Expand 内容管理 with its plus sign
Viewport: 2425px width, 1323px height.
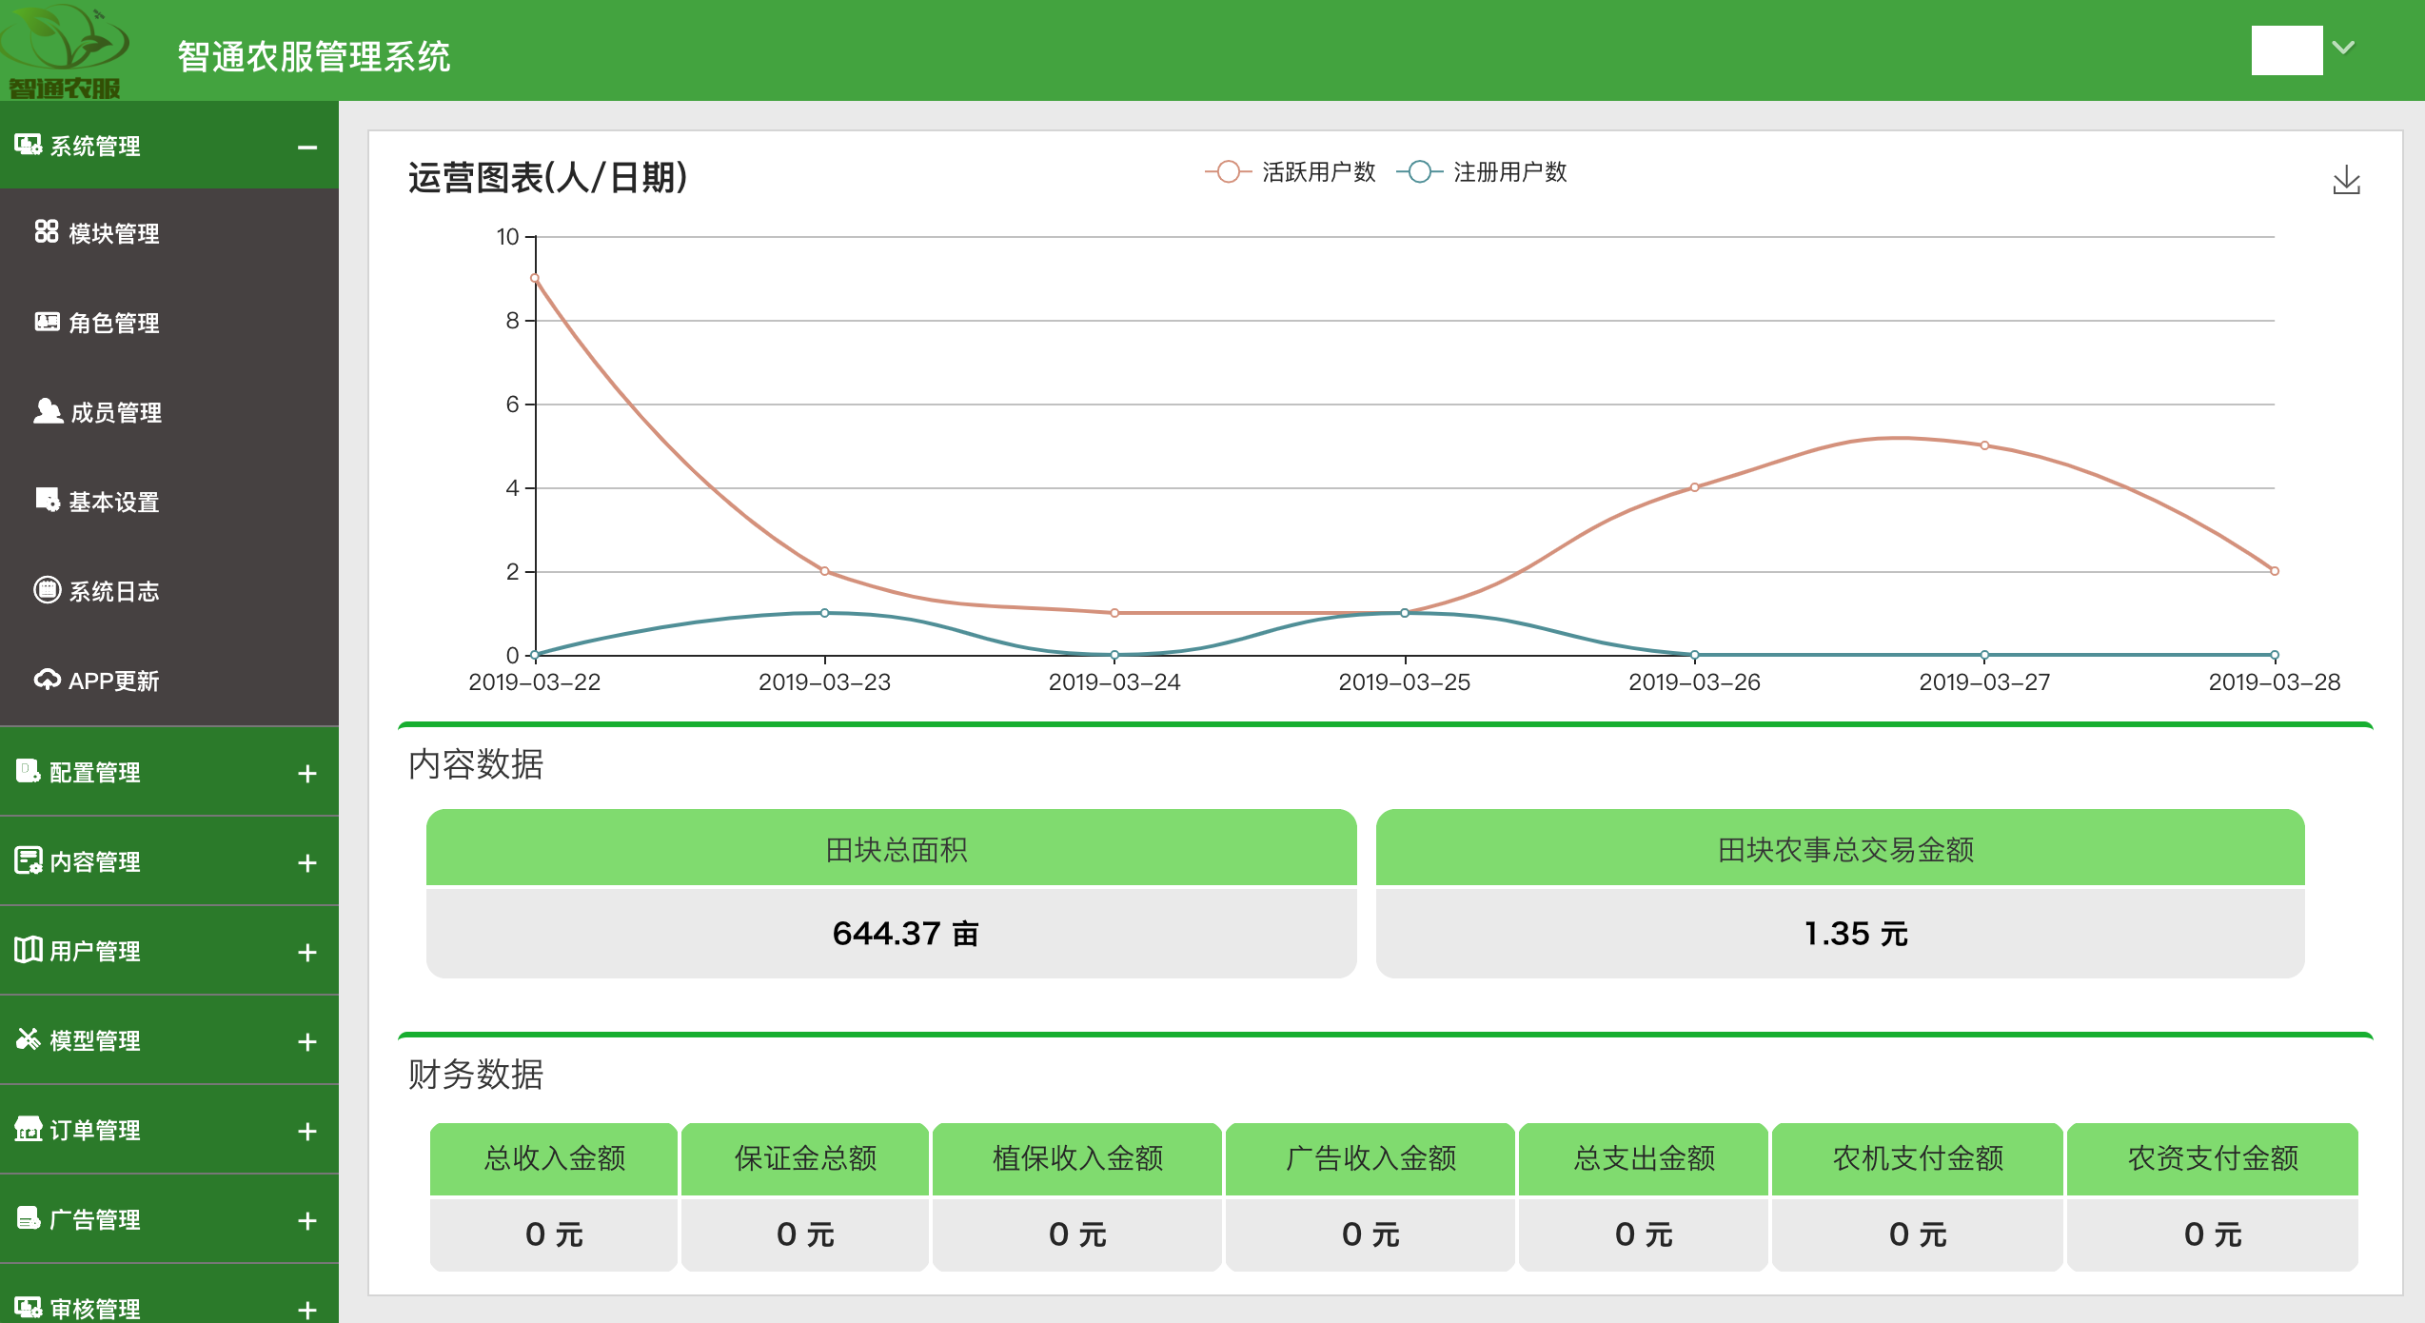pyautogui.click(x=306, y=862)
